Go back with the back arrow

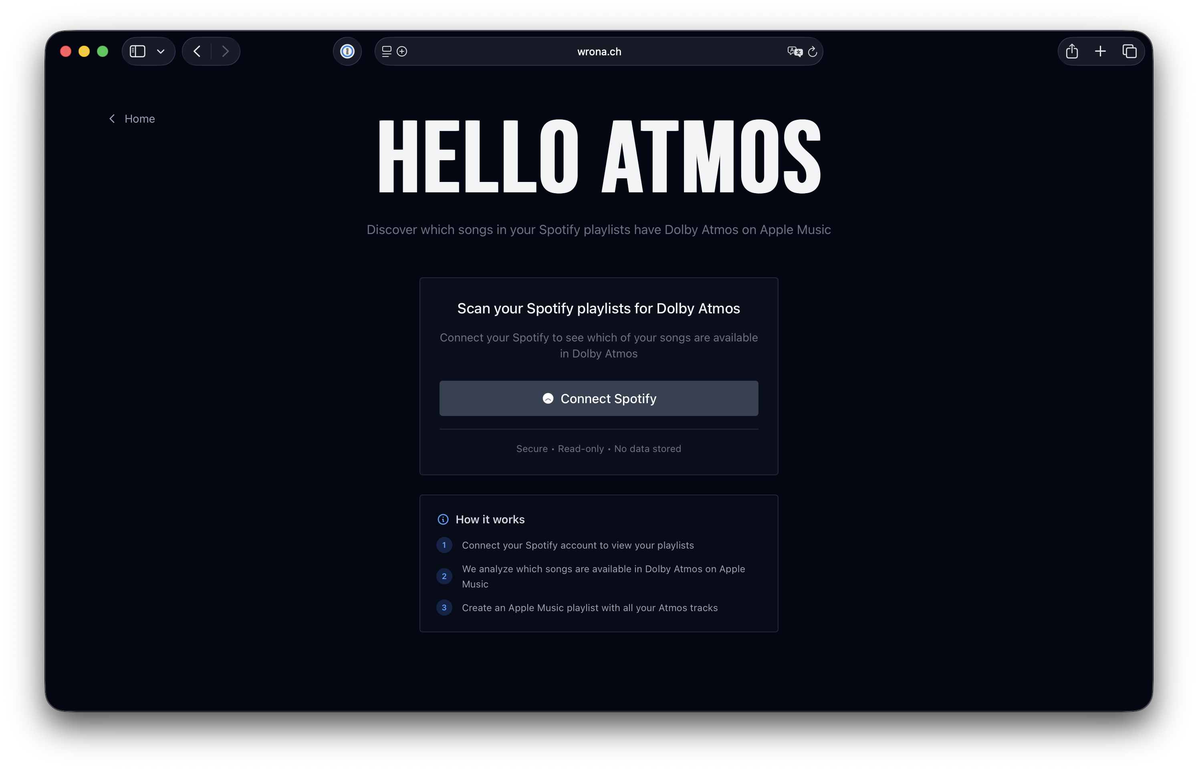point(197,51)
